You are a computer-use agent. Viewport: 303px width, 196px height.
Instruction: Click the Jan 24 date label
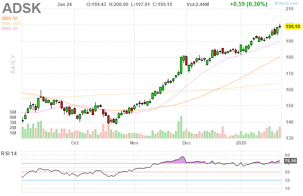coord(64,4)
